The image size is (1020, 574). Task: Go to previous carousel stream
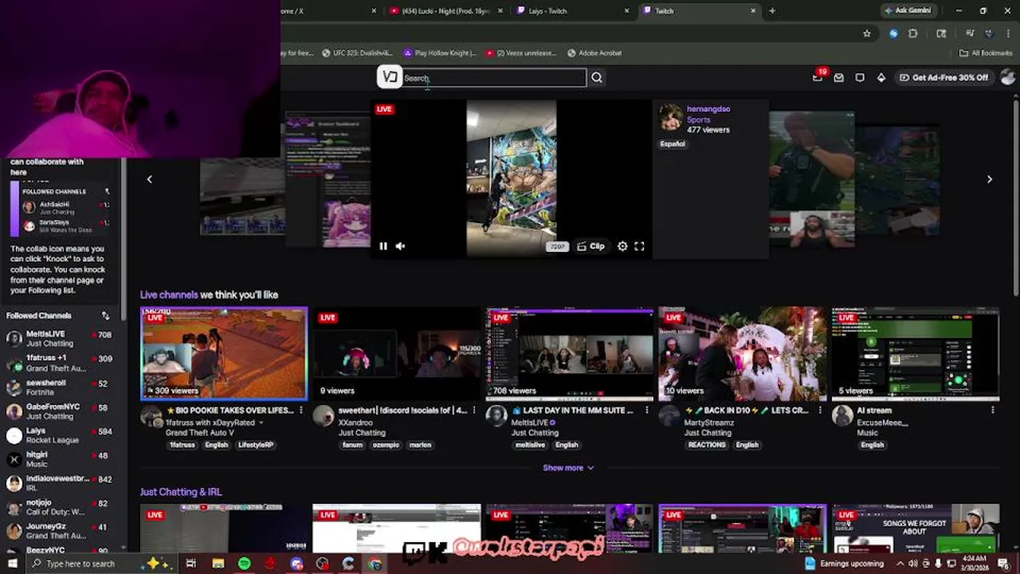(149, 179)
